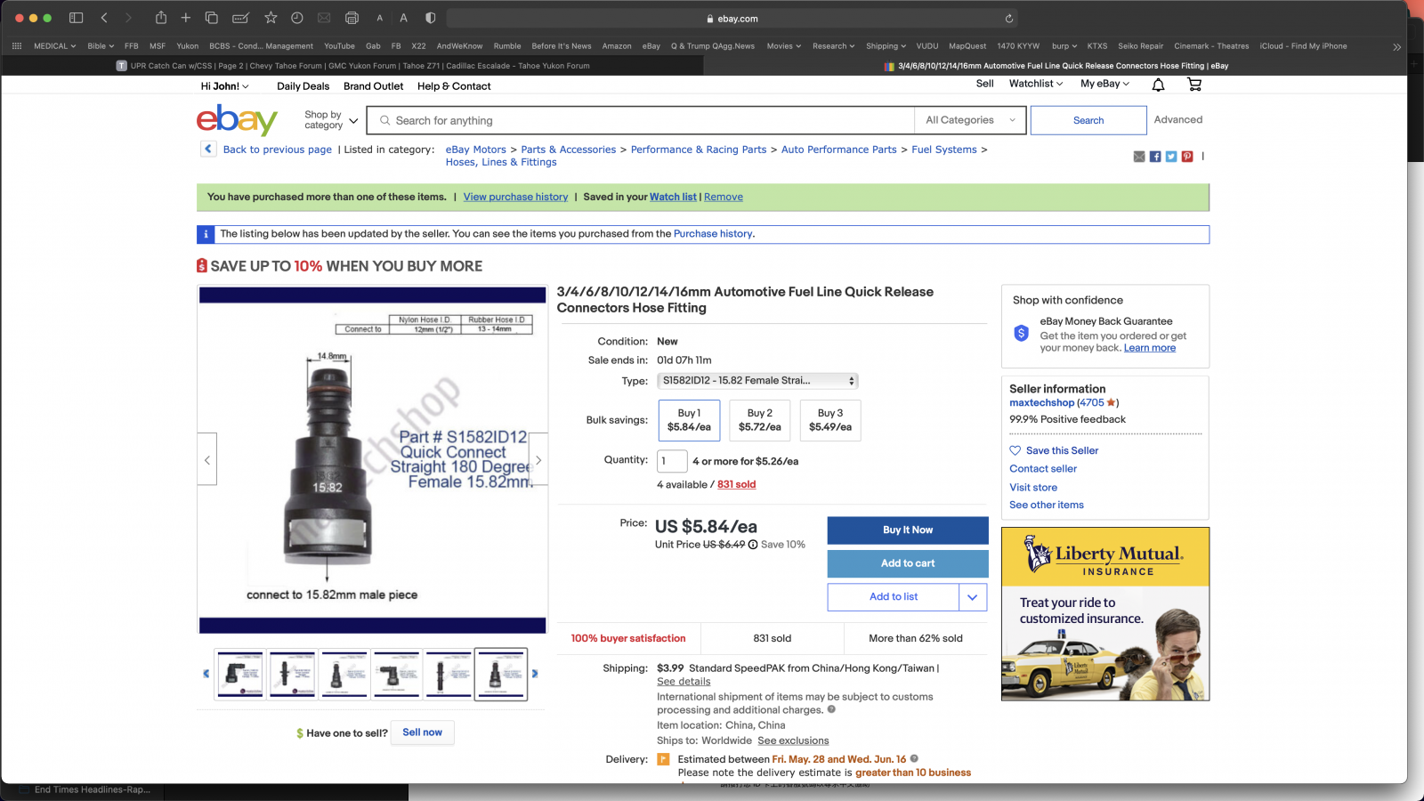Viewport: 1424px width, 801px height.
Task: Share listing on Pinterest icon
Action: (x=1187, y=157)
